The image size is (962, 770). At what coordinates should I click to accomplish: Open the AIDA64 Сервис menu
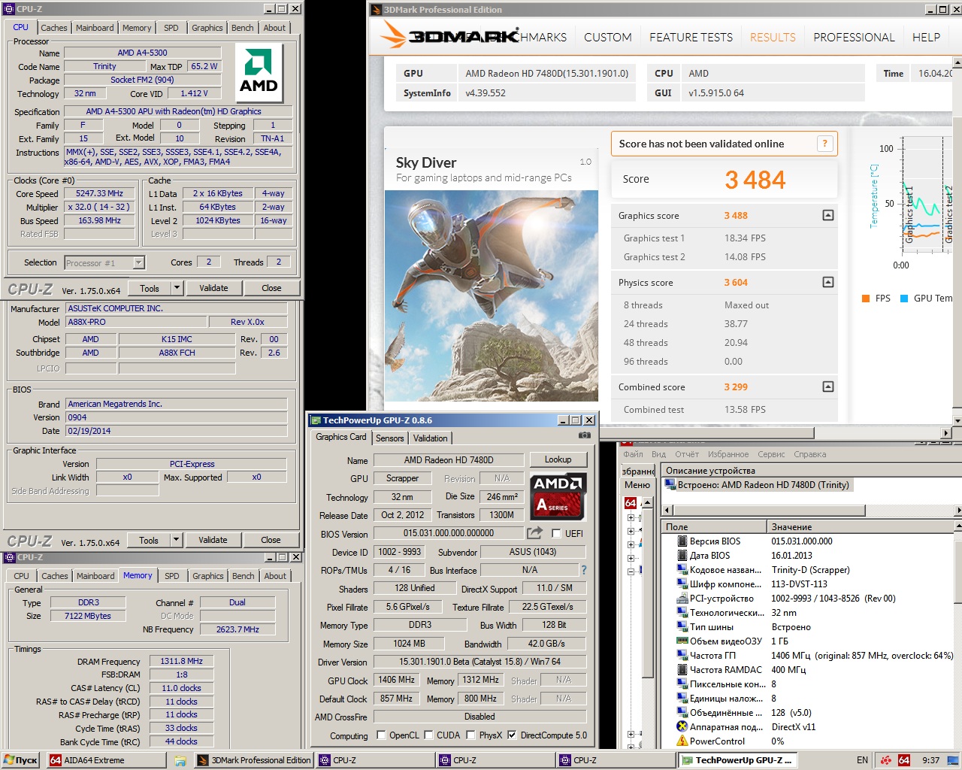click(771, 454)
